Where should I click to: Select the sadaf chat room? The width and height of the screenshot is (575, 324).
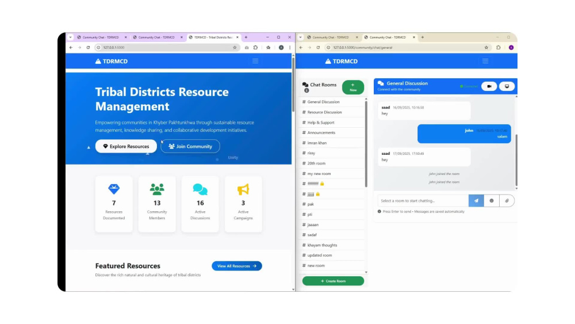(332, 235)
